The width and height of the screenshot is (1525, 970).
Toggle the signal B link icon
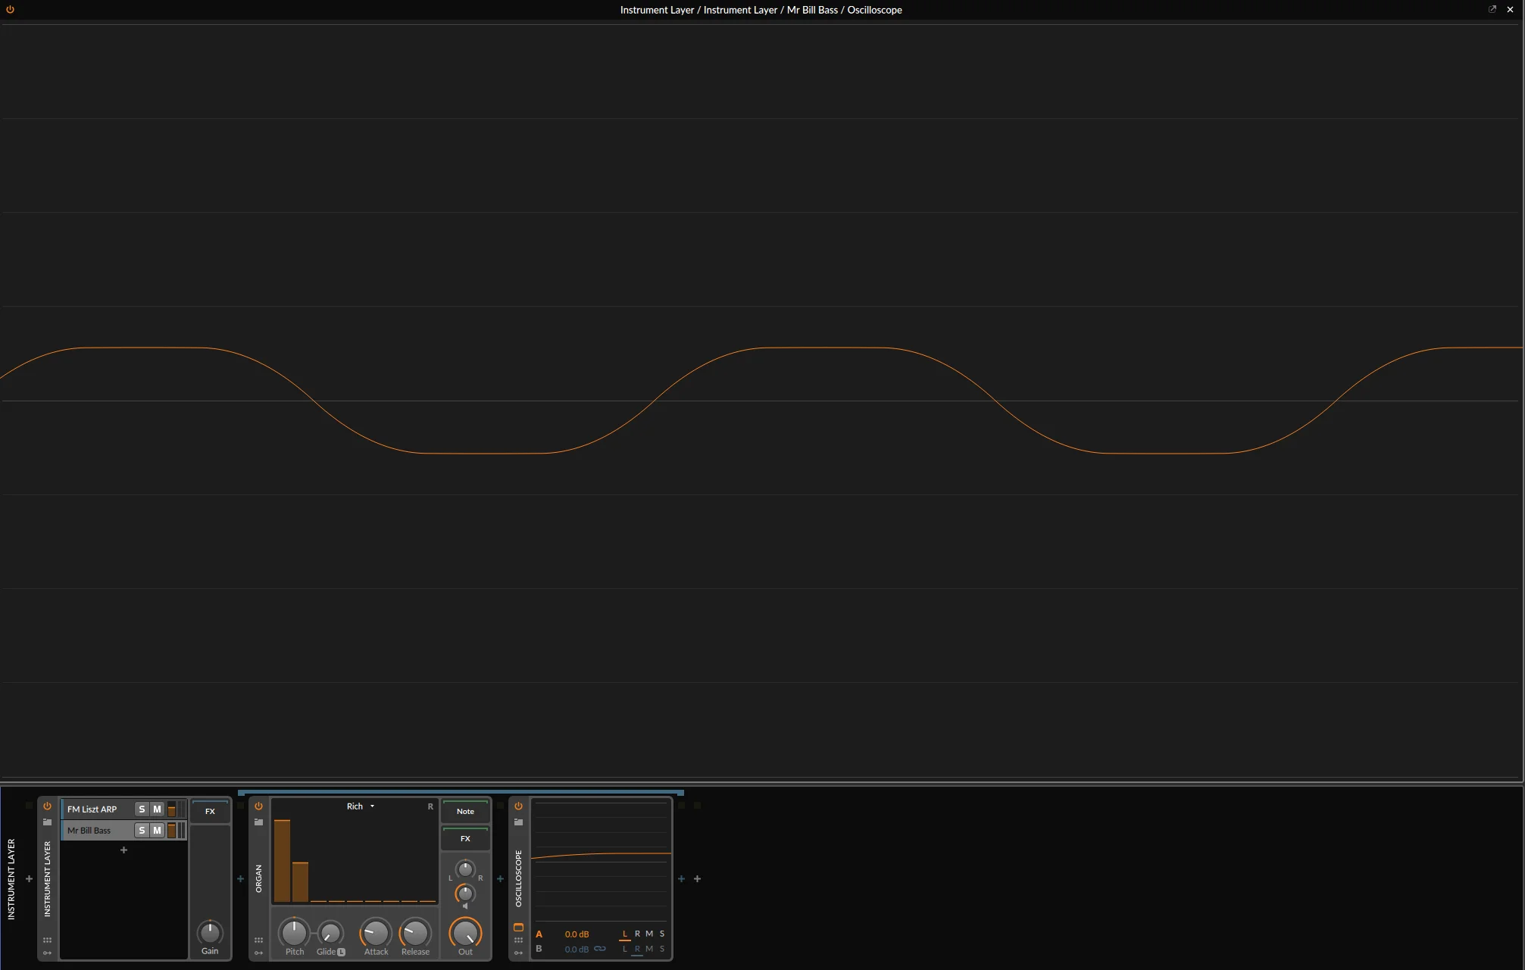coord(600,949)
